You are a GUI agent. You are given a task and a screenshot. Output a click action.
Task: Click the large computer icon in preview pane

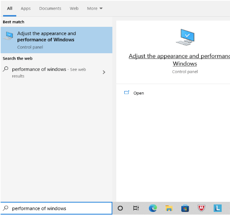[185, 37]
